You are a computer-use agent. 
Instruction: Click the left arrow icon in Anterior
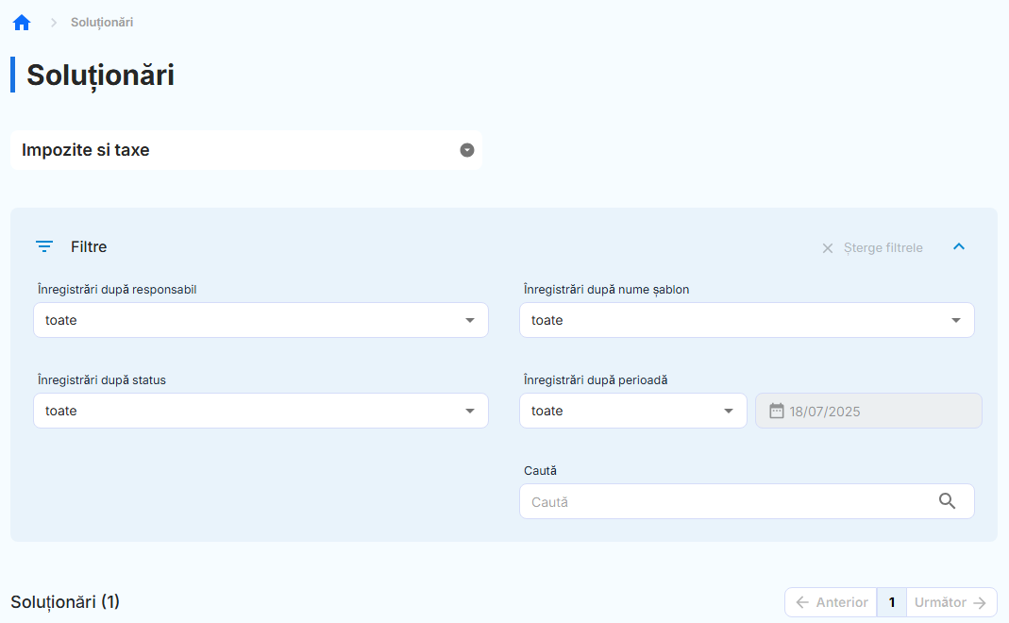[802, 602]
